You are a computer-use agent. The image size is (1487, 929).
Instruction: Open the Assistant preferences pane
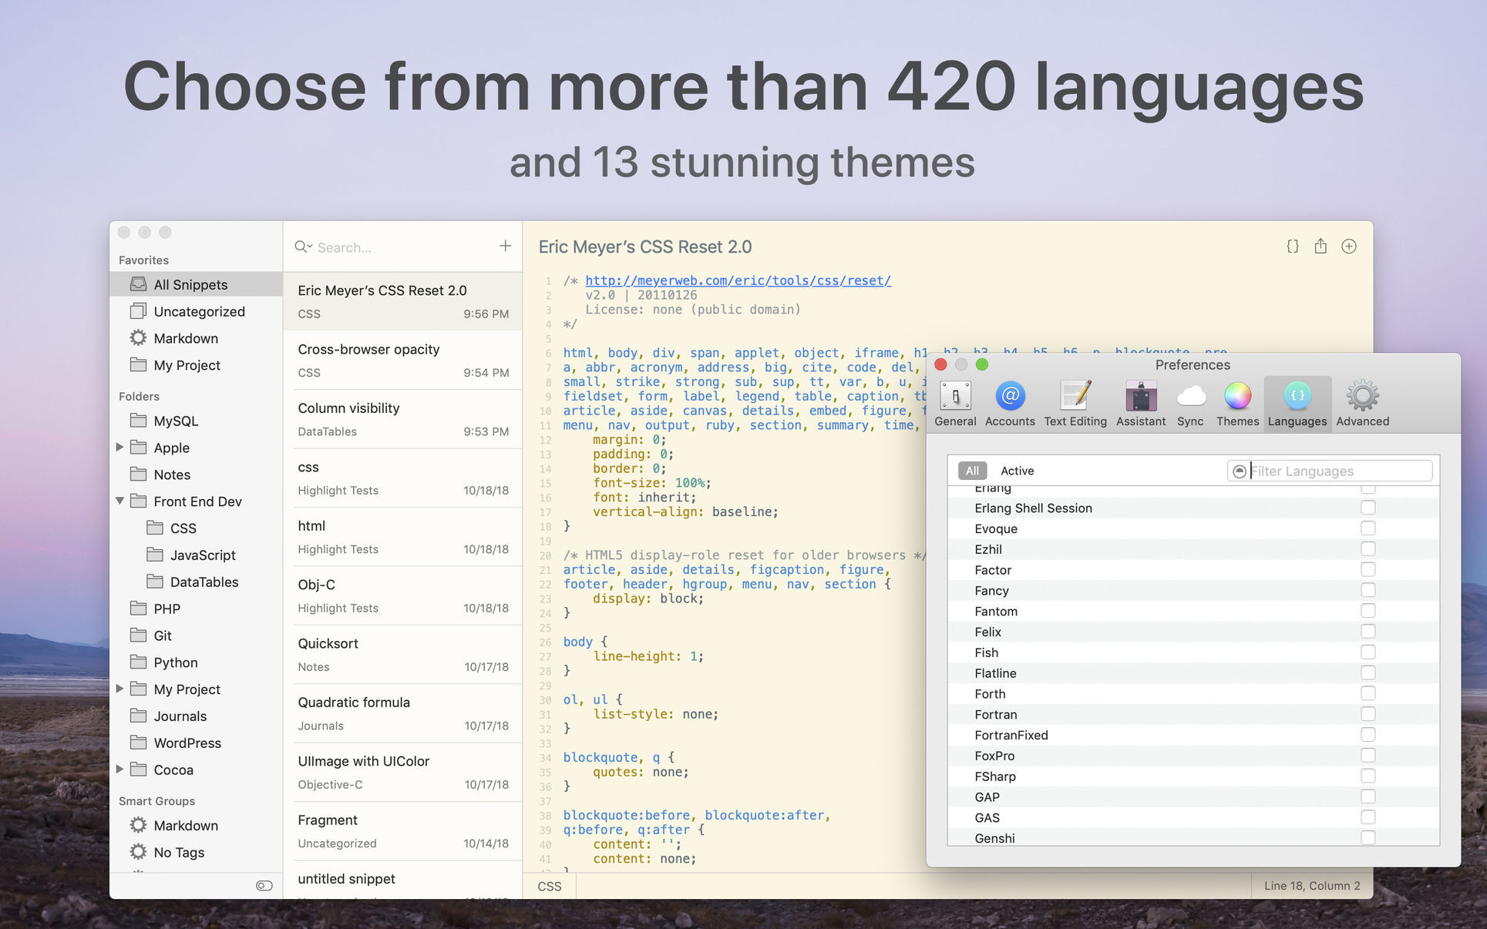pyautogui.click(x=1140, y=401)
